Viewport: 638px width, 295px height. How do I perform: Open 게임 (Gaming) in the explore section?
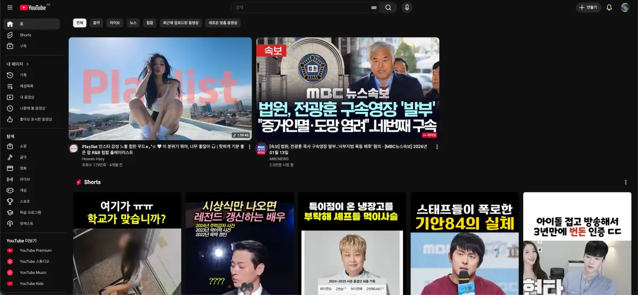coord(23,190)
